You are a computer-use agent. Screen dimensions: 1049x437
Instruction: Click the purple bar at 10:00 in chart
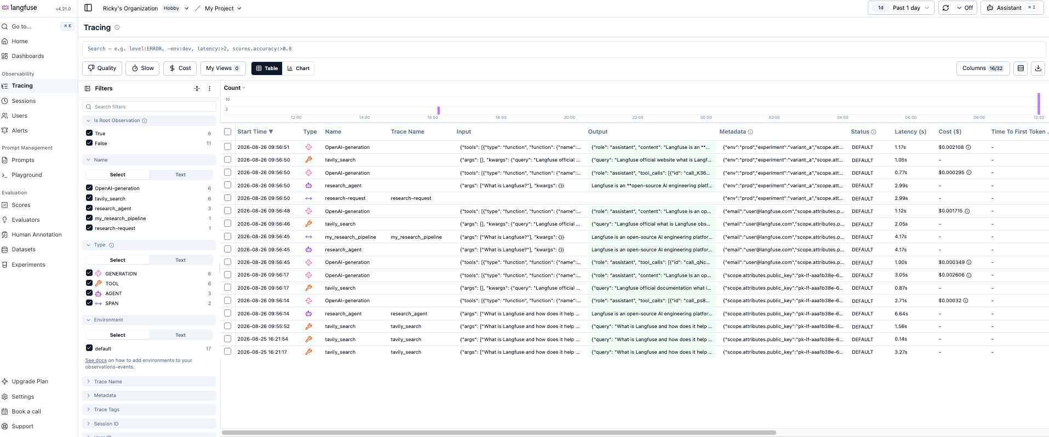coord(1039,104)
